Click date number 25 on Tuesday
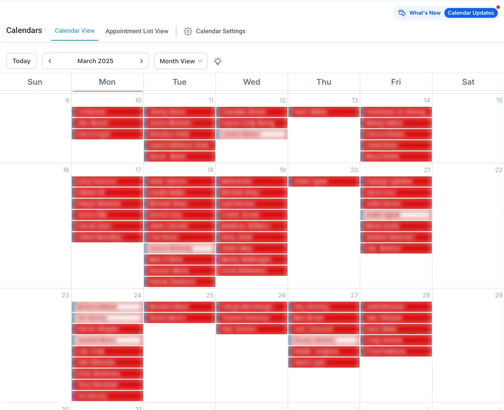Image resolution: width=504 pixels, height=410 pixels. (x=210, y=295)
